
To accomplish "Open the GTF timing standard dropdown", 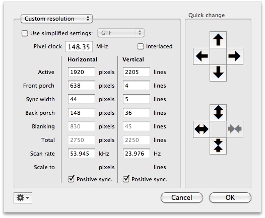I will click(121, 33).
